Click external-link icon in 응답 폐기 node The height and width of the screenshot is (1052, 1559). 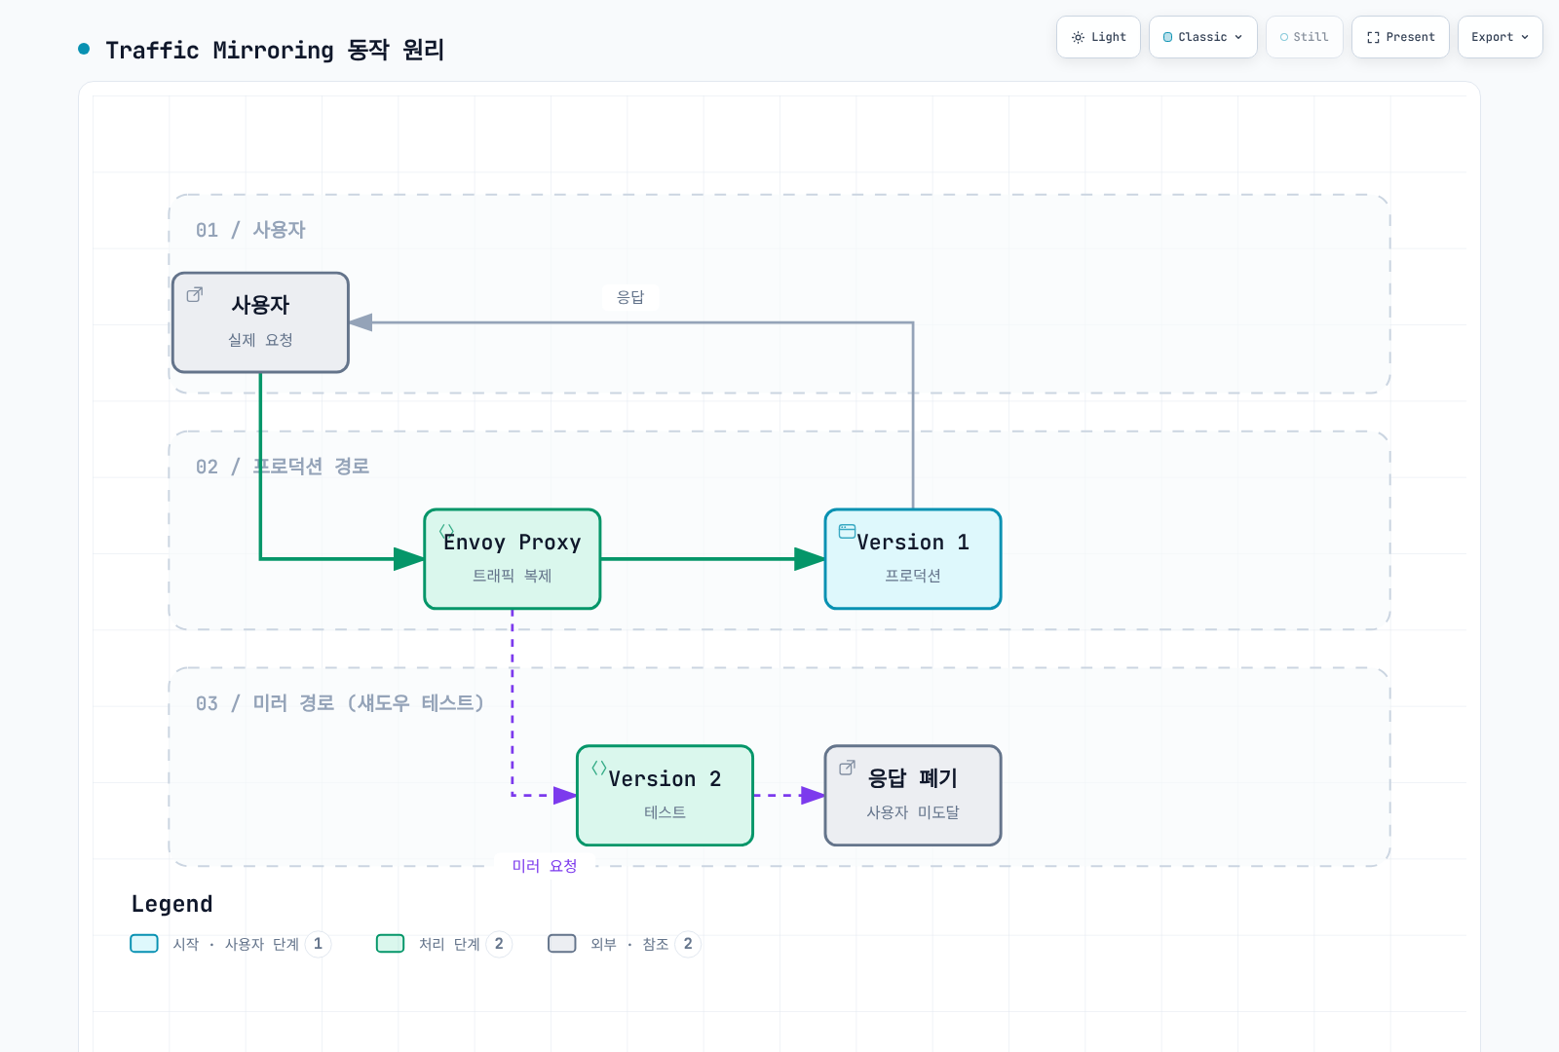pos(848,768)
